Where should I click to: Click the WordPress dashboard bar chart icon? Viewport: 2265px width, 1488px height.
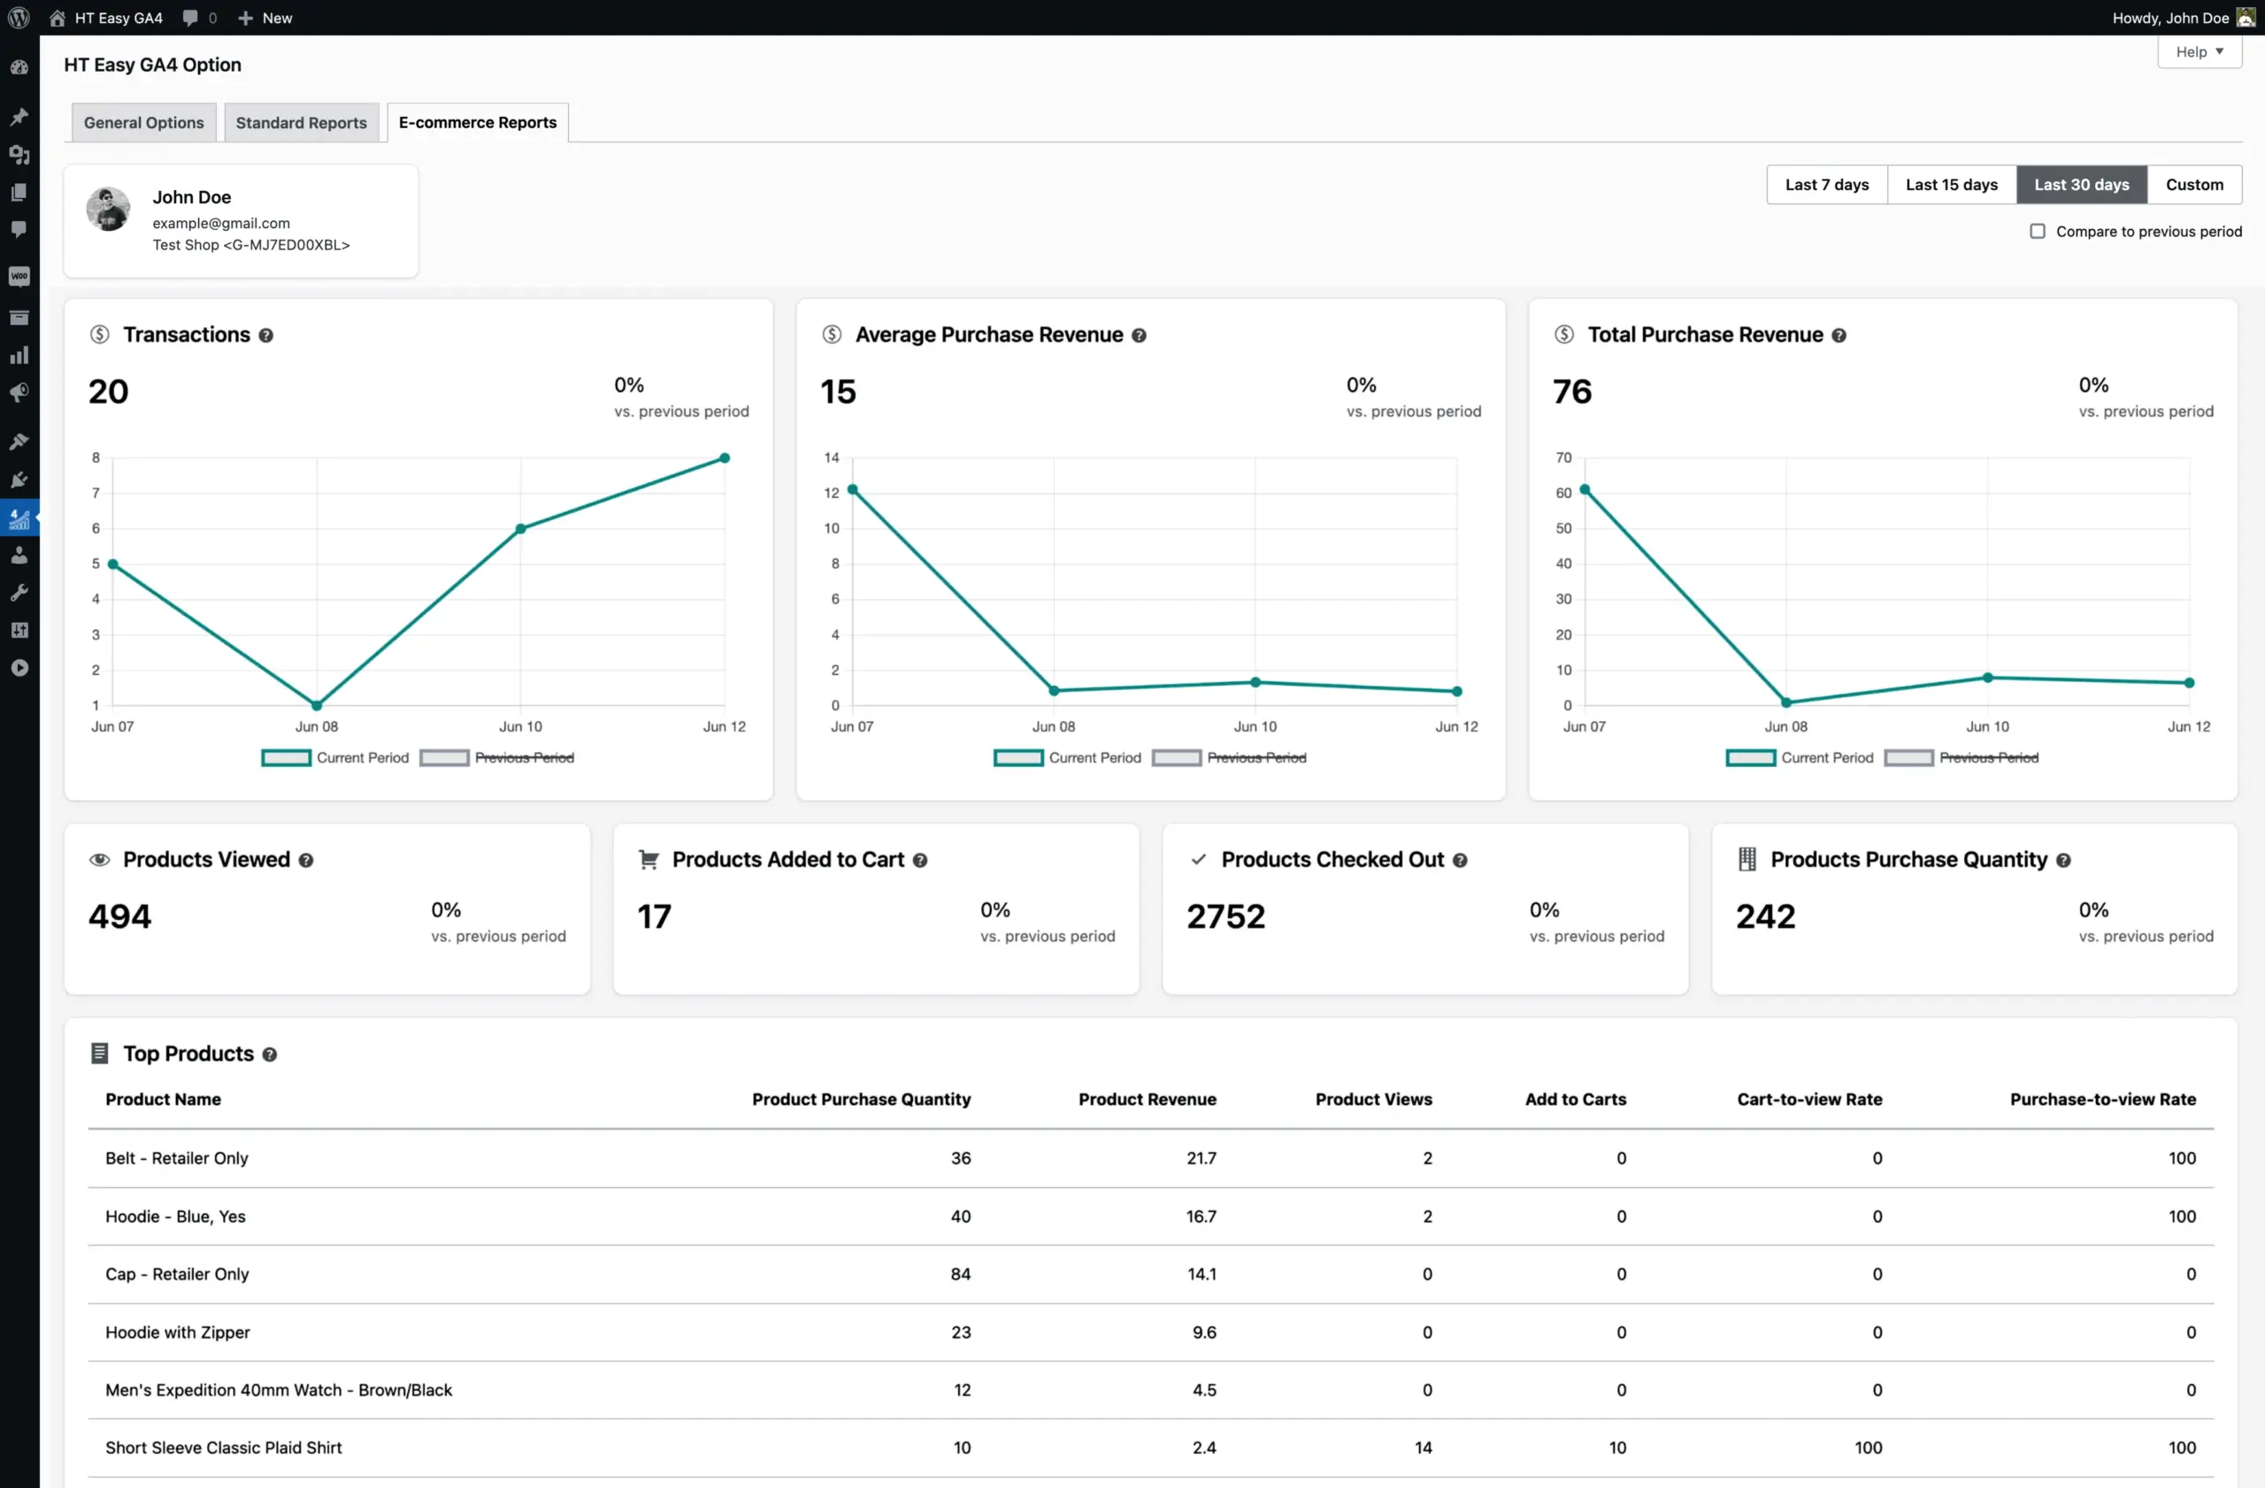click(20, 354)
